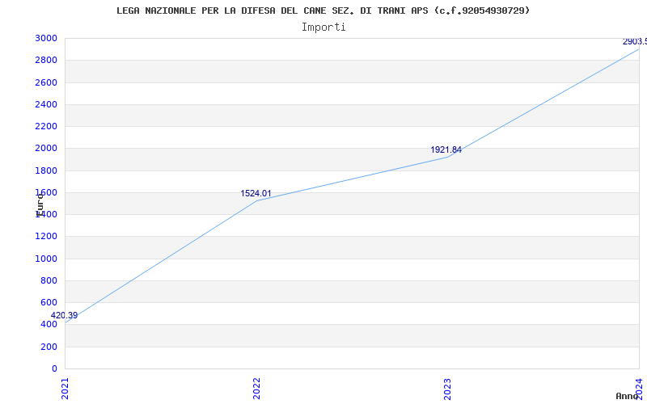Click the 1921.84 data label
The height and width of the screenshot is (404, 647).
446,149
